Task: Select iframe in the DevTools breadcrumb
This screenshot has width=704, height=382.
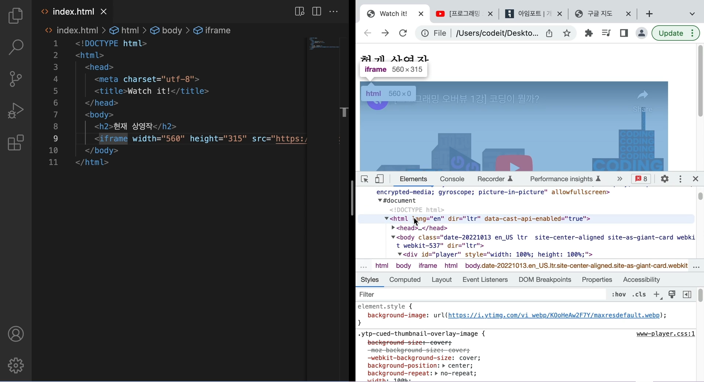Action: pyautogui.click(x=428, y=266)
